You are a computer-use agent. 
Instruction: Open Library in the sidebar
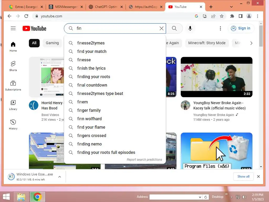[13, 105]
